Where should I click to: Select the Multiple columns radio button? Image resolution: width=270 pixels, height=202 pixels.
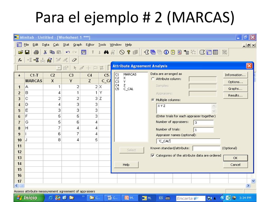[153, 100]
